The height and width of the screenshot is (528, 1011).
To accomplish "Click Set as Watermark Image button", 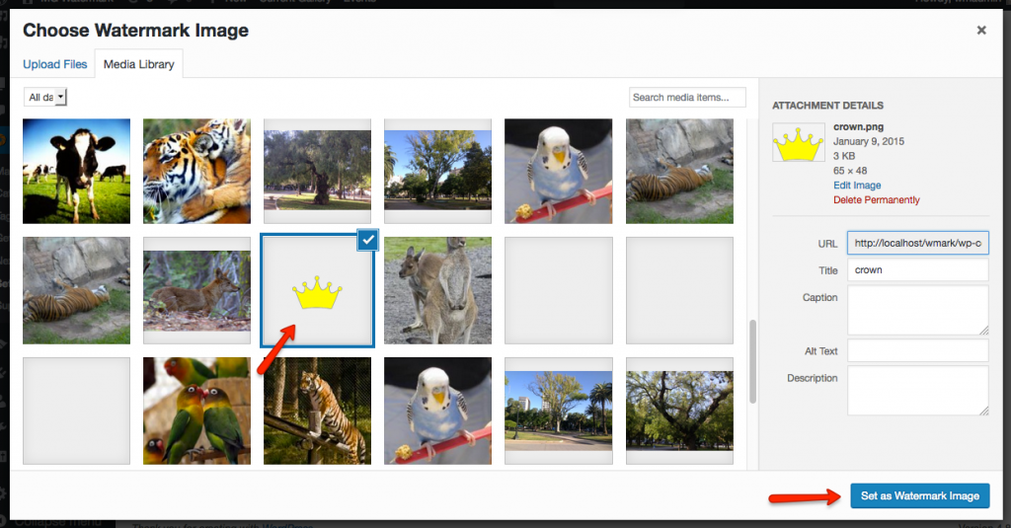I will (919, 495).
